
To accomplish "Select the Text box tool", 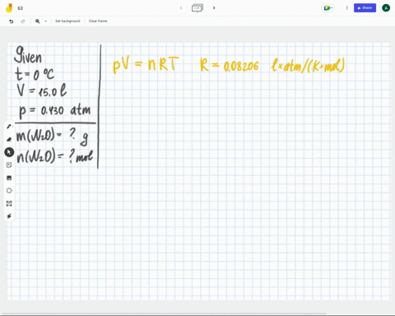I will click(9, 203).
